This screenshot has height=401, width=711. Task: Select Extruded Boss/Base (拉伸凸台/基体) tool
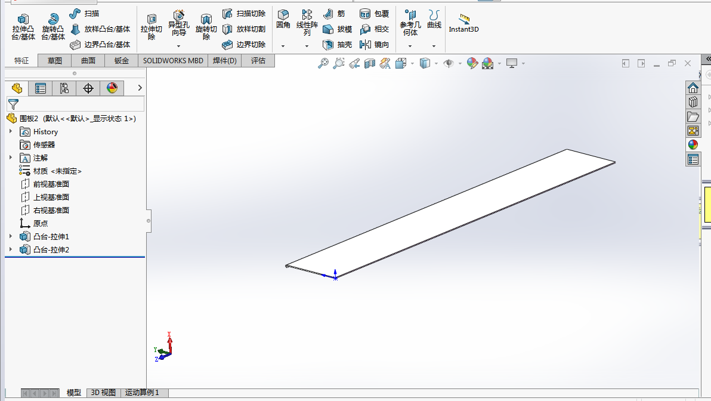[x=23, y=27]
